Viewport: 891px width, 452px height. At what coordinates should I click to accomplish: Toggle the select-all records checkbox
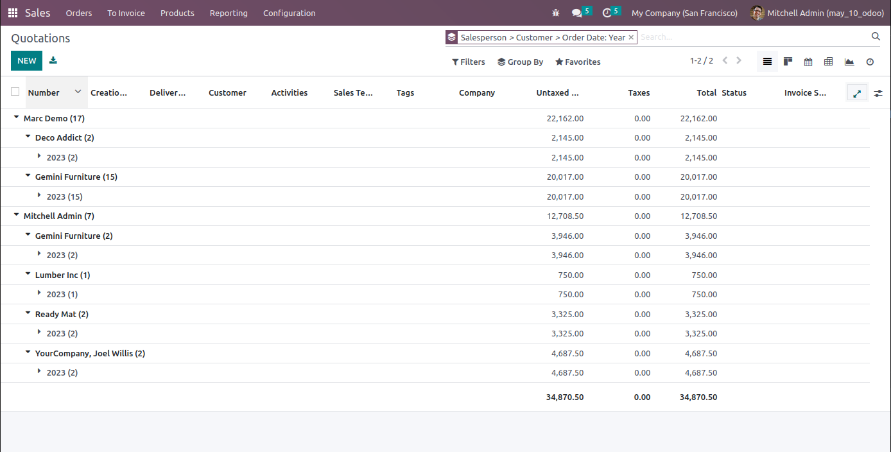15,92
